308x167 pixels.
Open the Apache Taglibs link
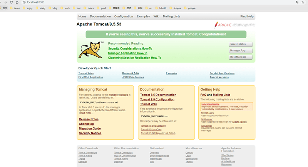click(239, 122)
